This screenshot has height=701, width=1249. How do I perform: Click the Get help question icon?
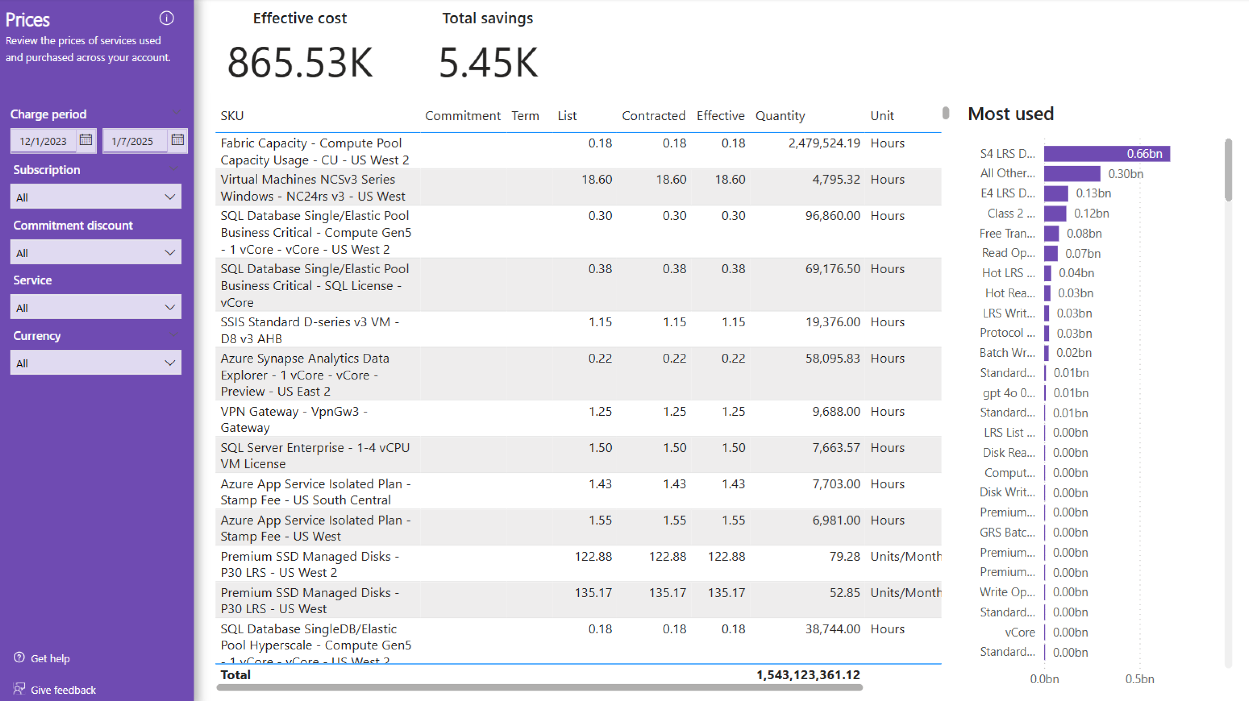tap(19, 658)
